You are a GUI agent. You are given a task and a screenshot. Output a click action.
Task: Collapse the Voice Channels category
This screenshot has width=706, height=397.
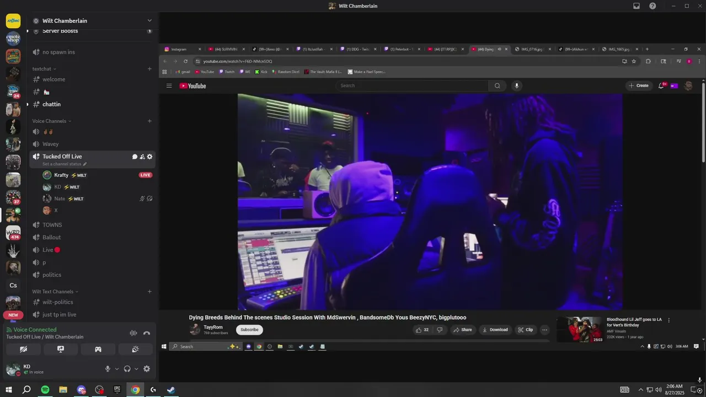point(52,121)
